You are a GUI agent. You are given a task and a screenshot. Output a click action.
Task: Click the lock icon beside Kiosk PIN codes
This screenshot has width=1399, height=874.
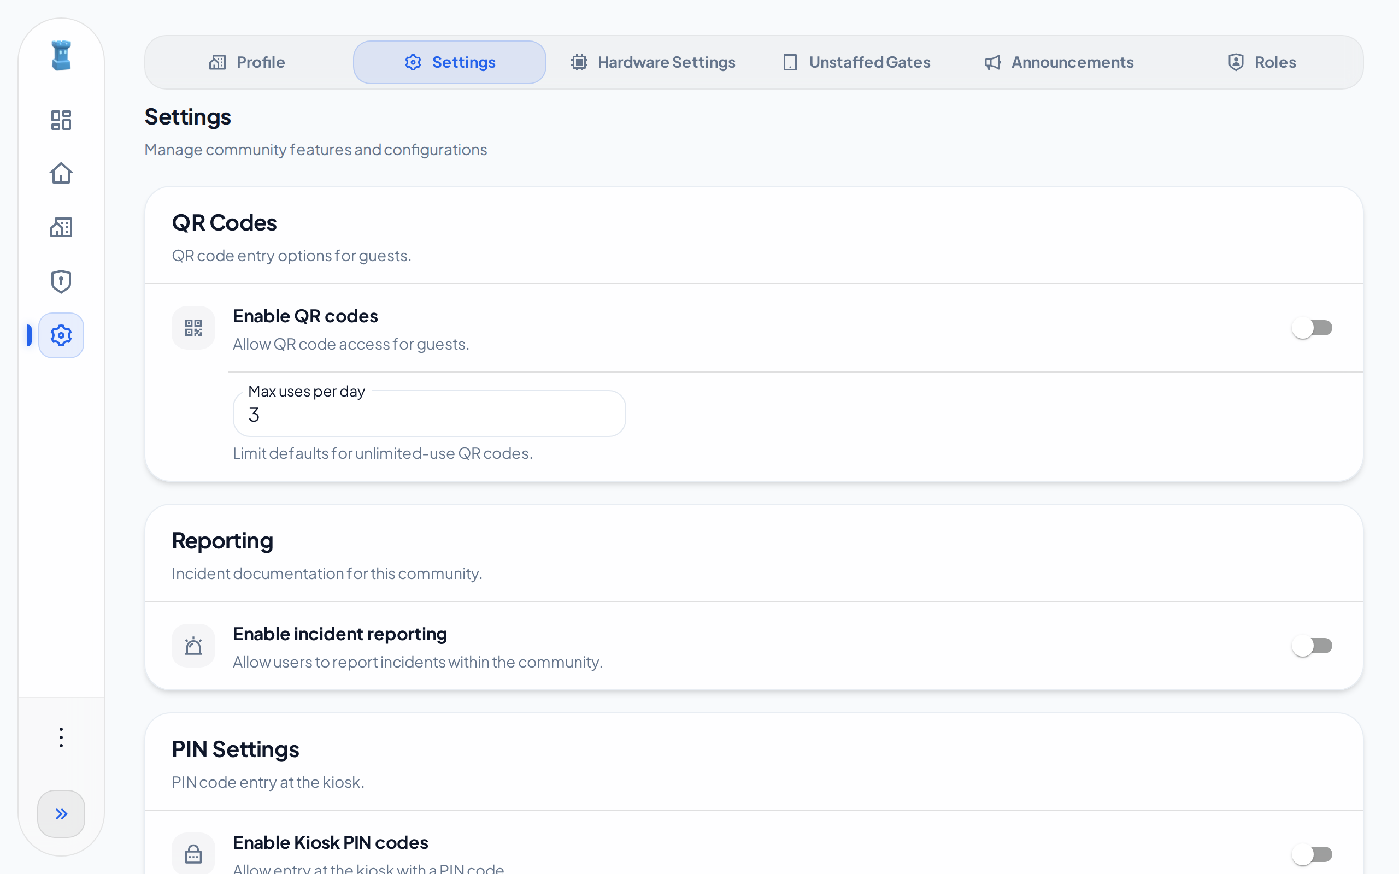193,853
